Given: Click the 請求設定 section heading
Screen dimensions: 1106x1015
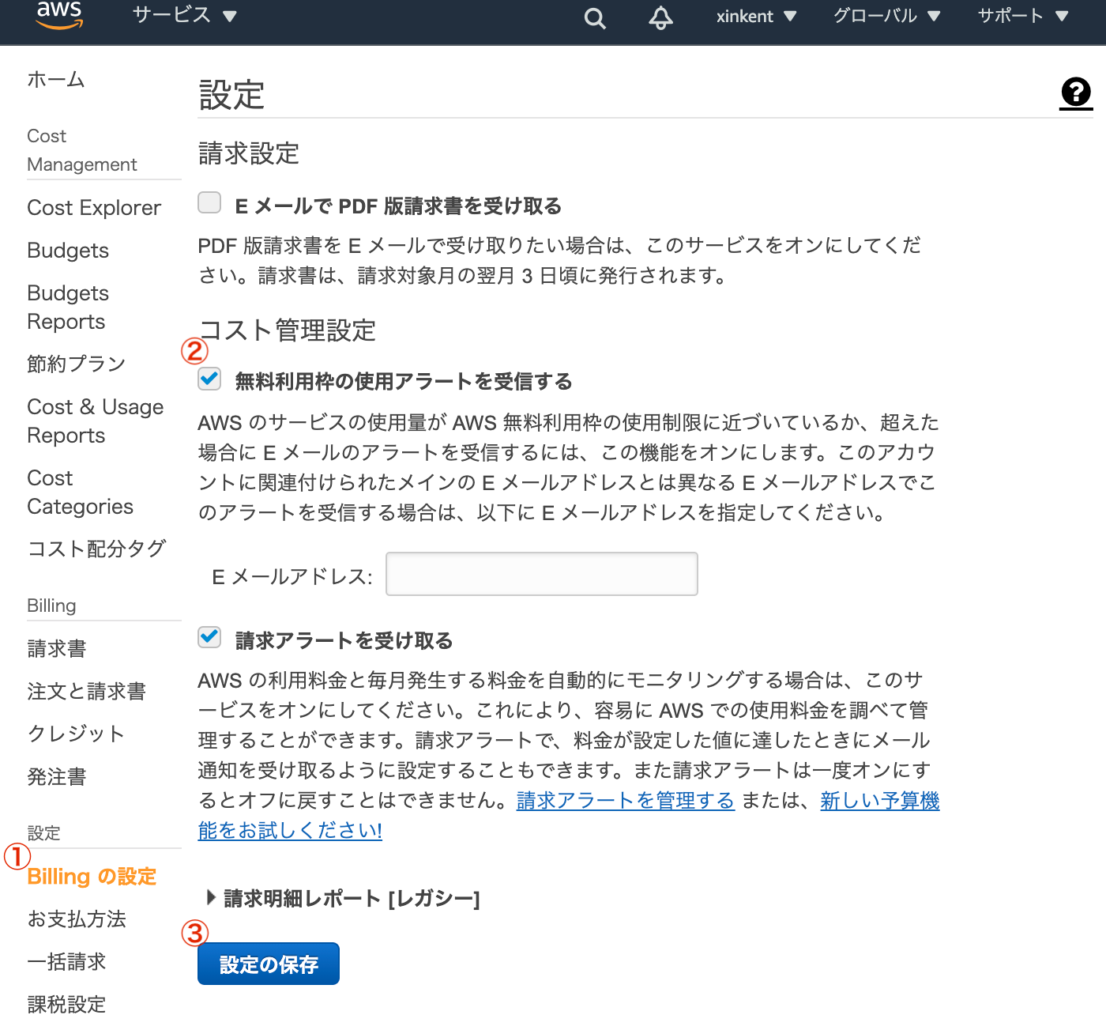Looking at the screenshot, I should (249, 153).
